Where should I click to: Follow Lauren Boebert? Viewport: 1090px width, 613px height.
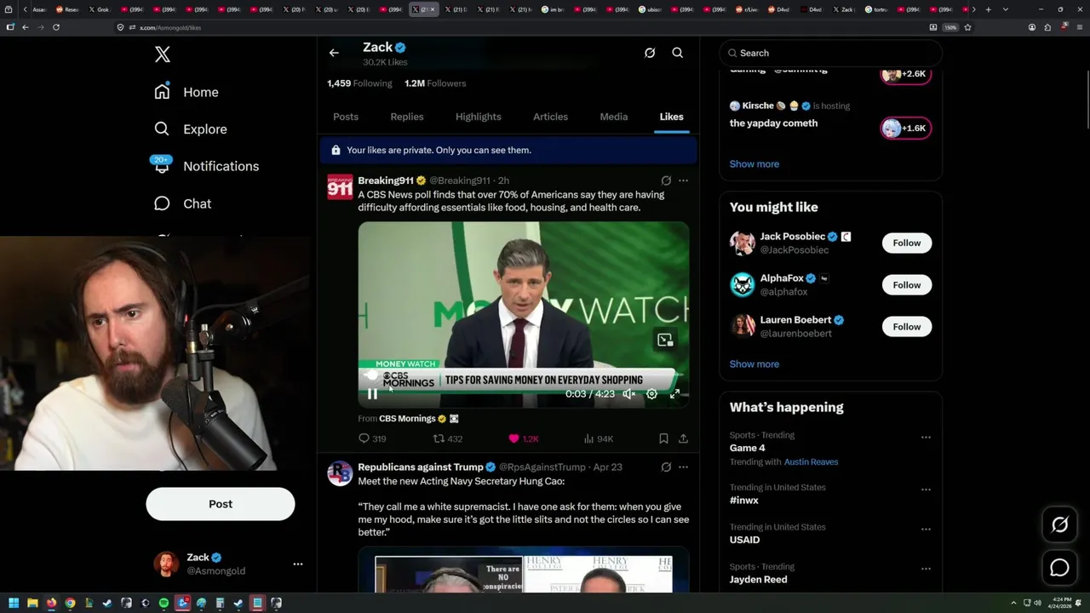point(907,326)
